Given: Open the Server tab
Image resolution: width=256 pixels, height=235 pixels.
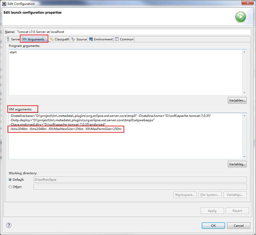Looking at the screenshot, I should click(13, 39).
